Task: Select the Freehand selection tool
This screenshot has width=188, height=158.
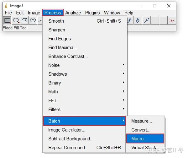Action: [x=33, y=21]
